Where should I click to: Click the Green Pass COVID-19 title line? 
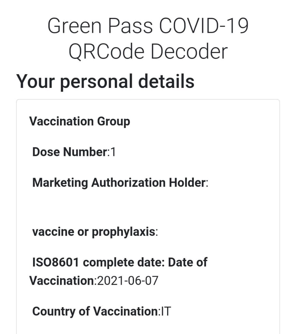tap(148, 26)
